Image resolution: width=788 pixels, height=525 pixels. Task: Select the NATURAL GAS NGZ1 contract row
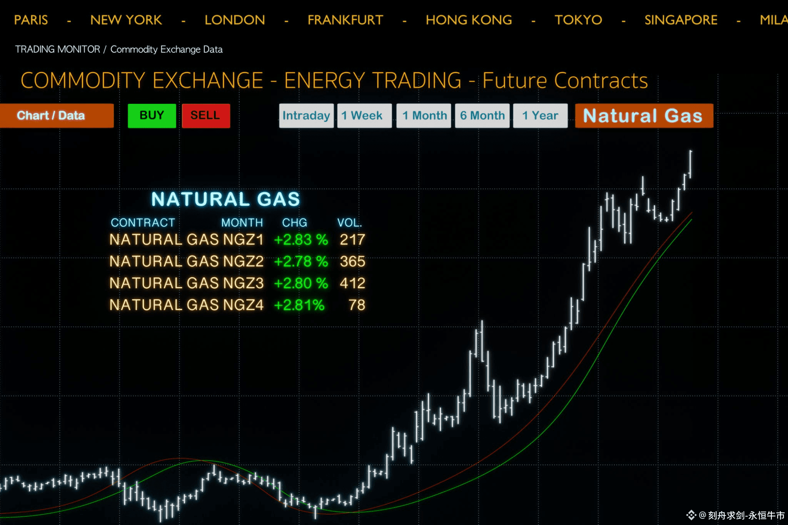[187, 240]
